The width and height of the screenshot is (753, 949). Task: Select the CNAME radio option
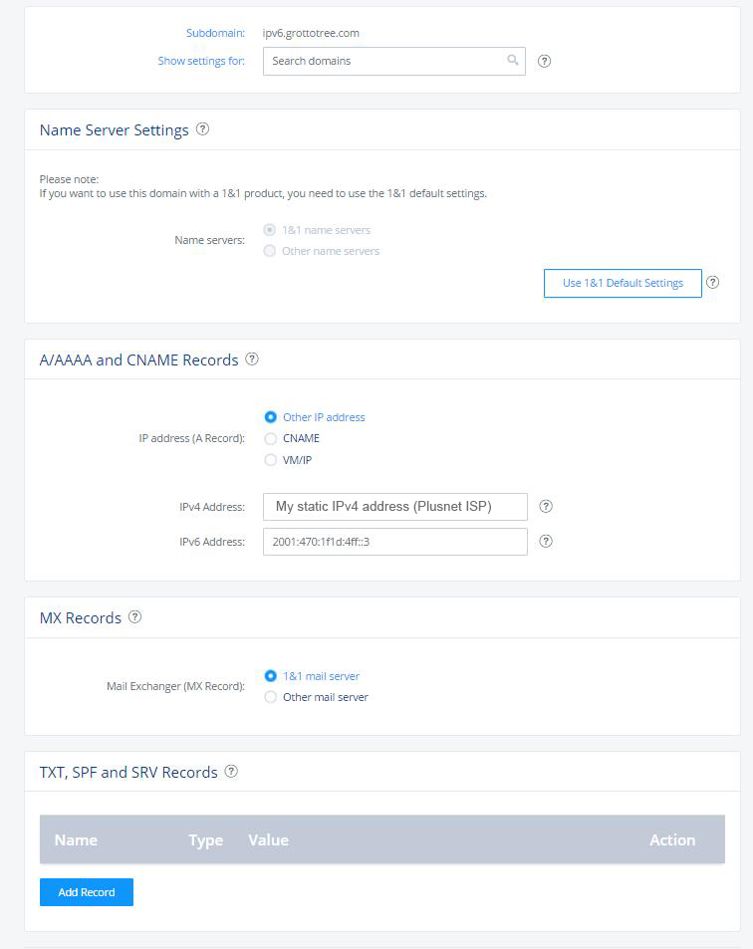(271, 439)
